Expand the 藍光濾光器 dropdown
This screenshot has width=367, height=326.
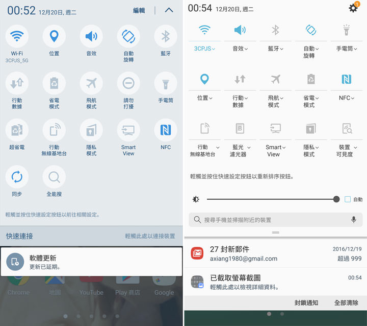[249, 147]
